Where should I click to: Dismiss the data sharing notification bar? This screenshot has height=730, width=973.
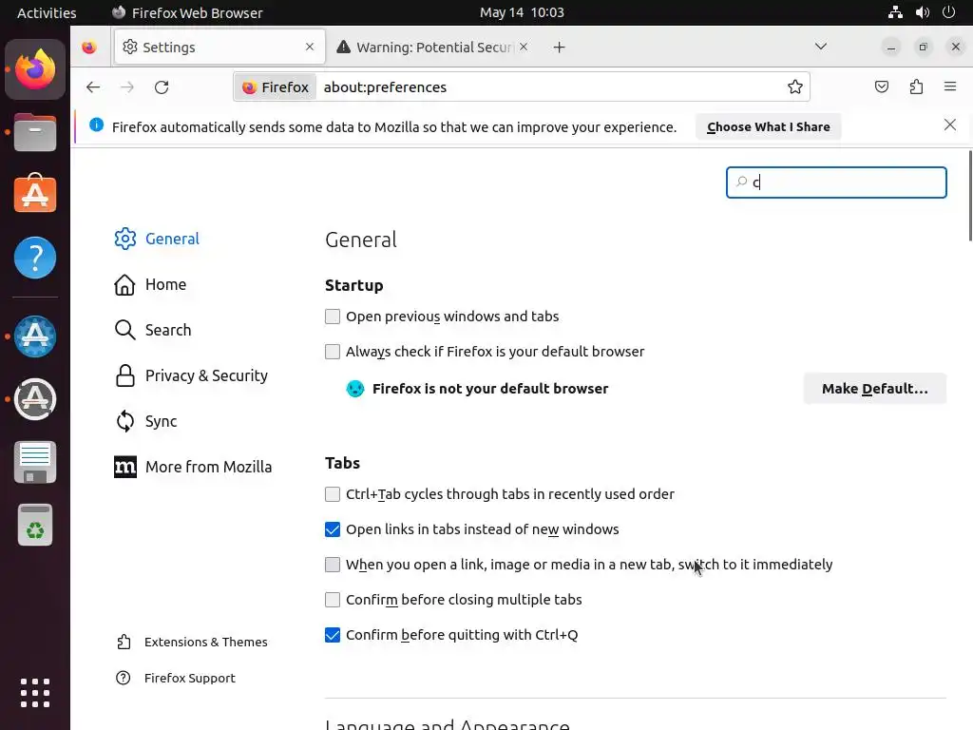click(x=949, y=125)
